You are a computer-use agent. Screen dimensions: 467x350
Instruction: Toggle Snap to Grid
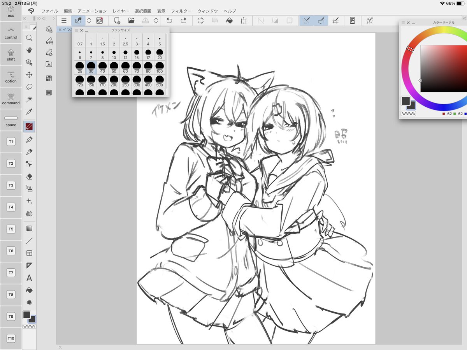[335, 21]
